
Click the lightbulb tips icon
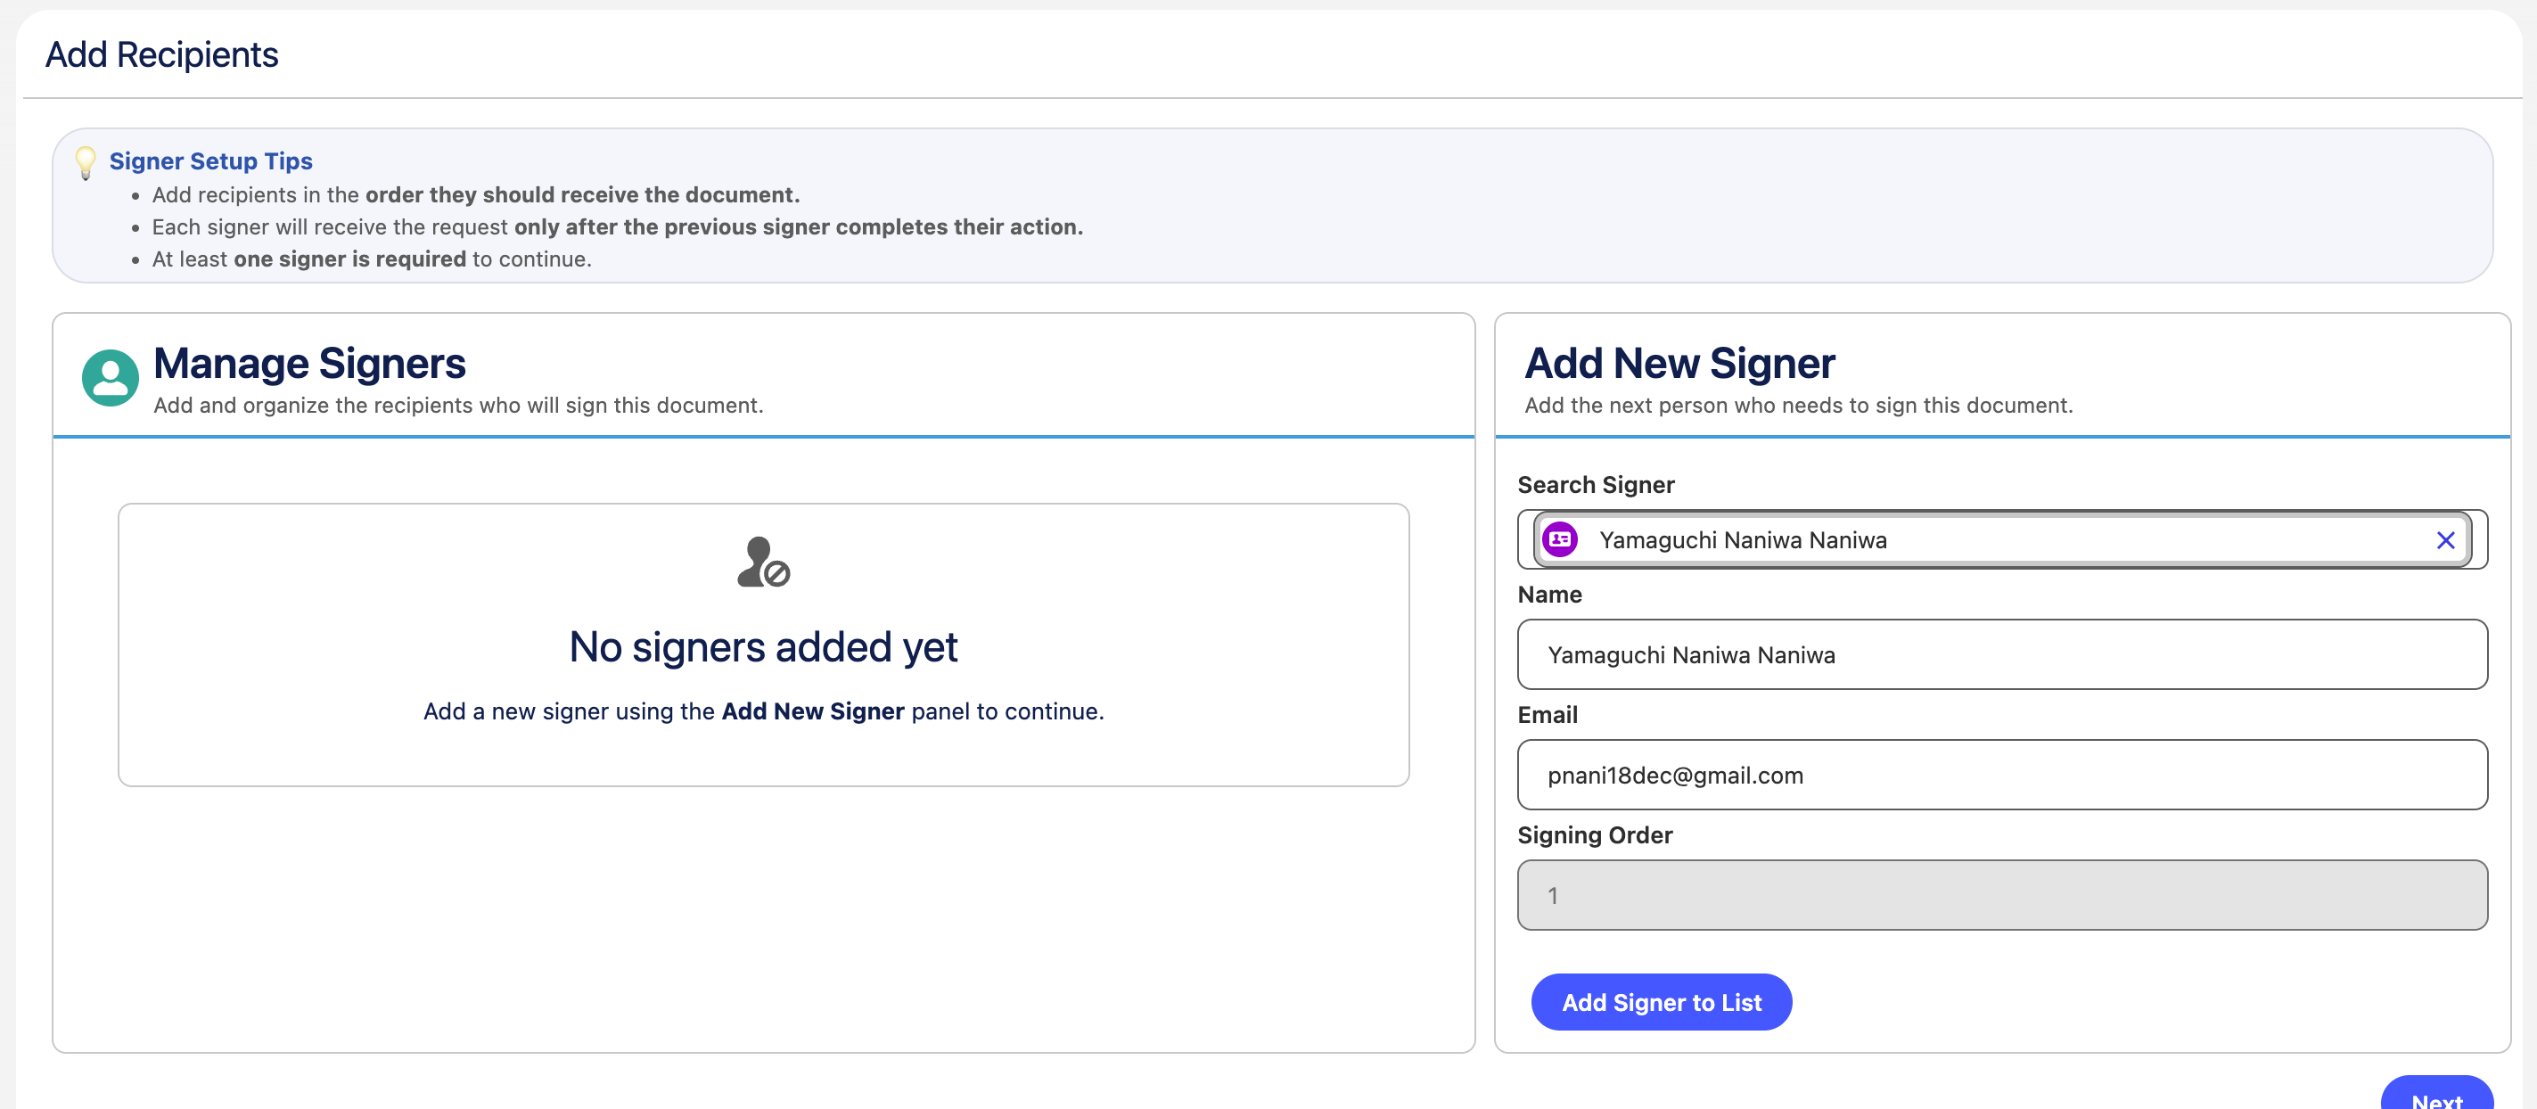tap(86, 162)
